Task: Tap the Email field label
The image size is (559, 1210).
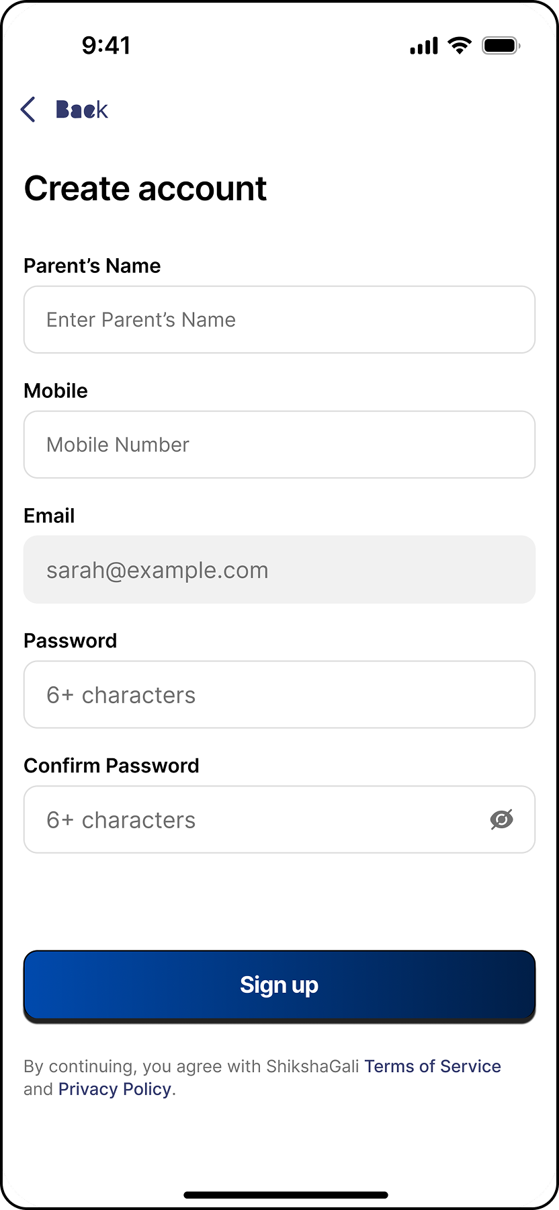Action: (x=49, y=516)
